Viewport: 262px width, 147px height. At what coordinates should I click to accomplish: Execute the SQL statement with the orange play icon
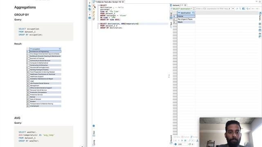(94, 5)
